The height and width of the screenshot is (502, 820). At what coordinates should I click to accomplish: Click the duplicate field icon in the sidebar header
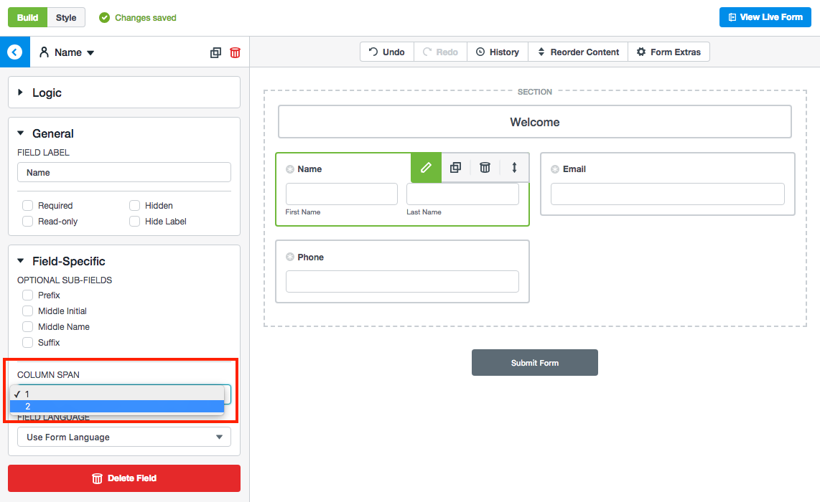215,52
